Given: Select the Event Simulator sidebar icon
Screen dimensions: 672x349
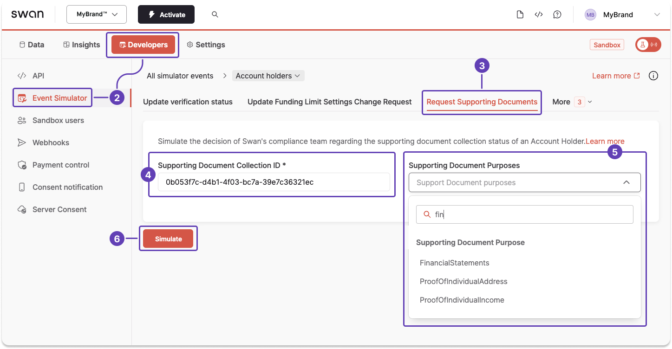Looking at the screenshot, I should click(21, 98).
